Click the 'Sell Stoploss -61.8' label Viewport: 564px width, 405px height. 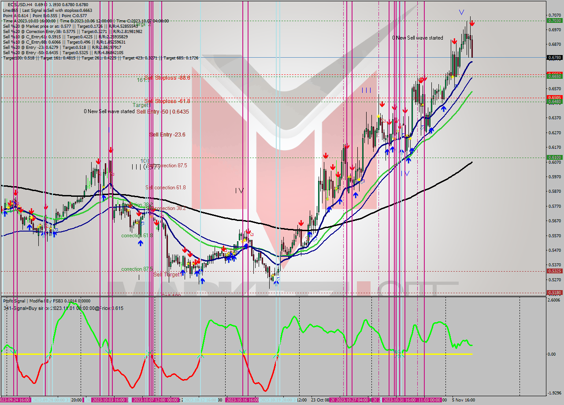coord(167,101)
